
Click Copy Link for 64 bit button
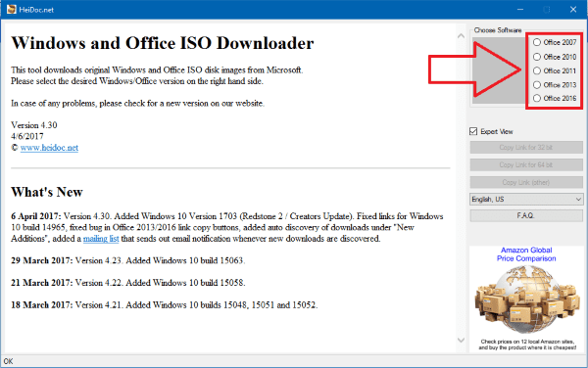[x=526, y=164]
